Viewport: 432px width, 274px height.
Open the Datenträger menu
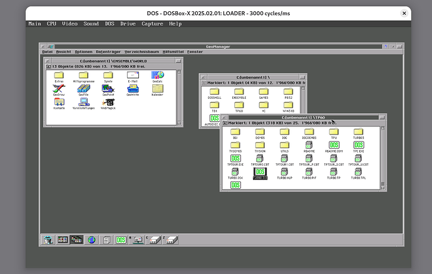pos(108,52)
